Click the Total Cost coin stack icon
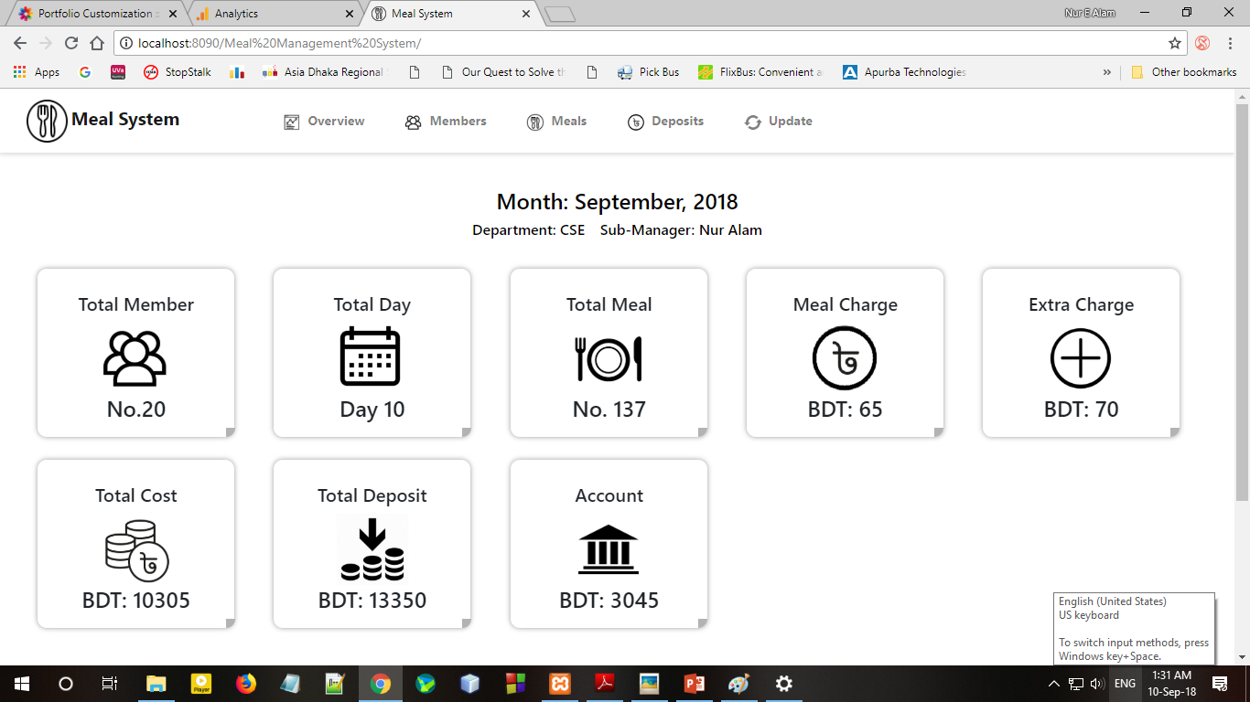 pos(137,550)
